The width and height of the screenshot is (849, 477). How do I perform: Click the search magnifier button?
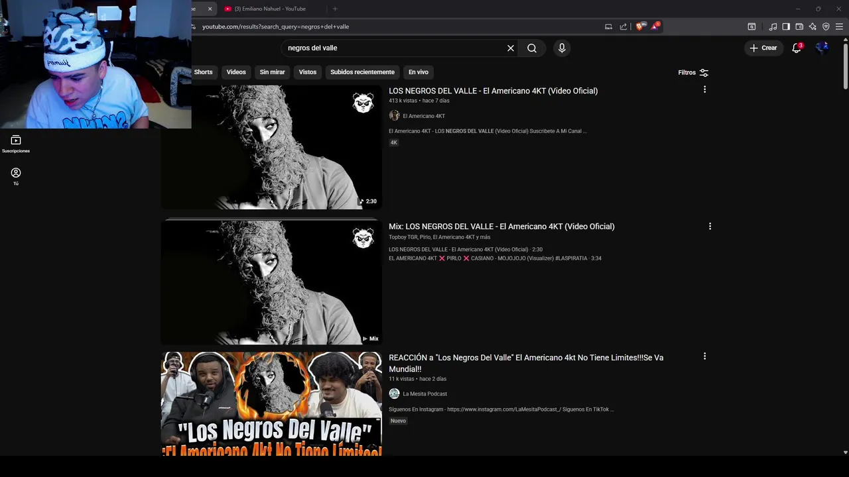pos(532,48)
